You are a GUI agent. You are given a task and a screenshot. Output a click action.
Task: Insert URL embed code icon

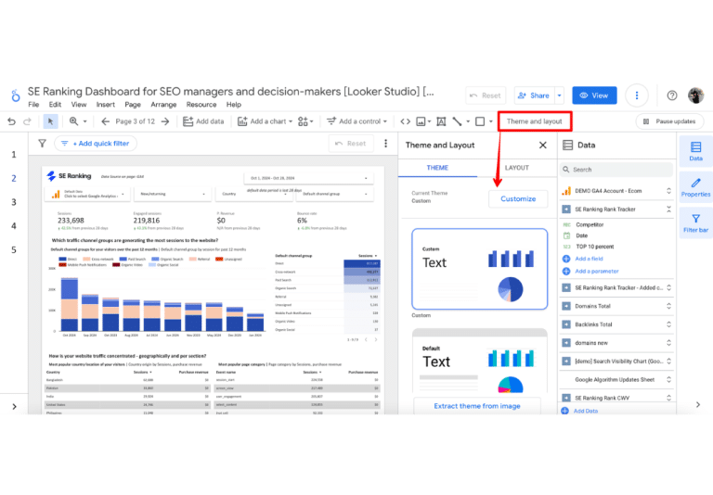point(405,121)
